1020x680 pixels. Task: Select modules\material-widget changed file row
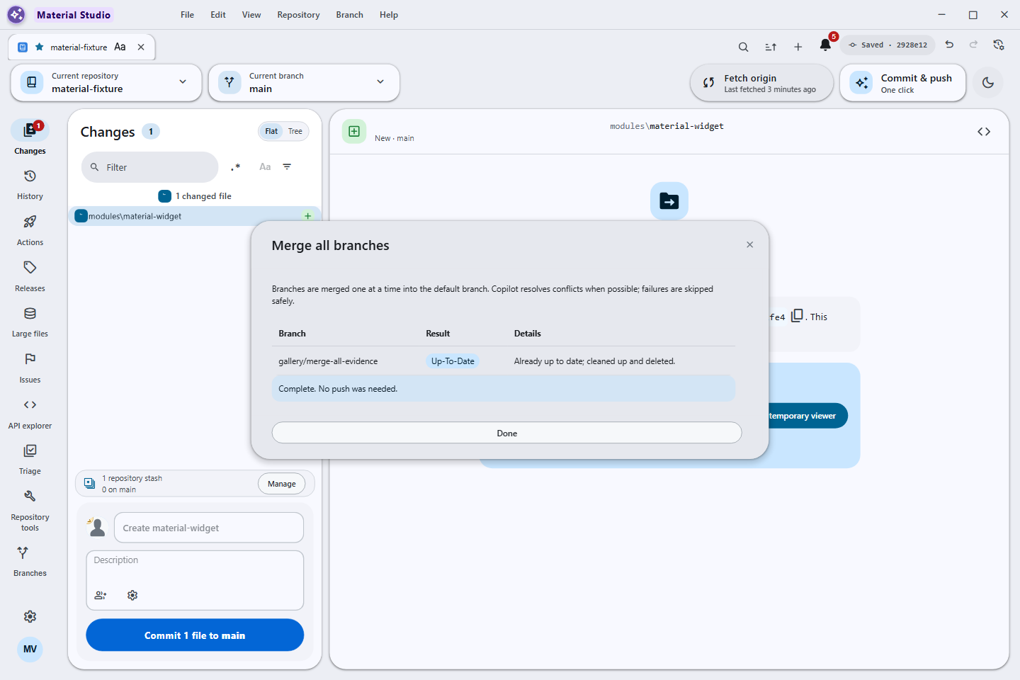click(x=195, y=216)
